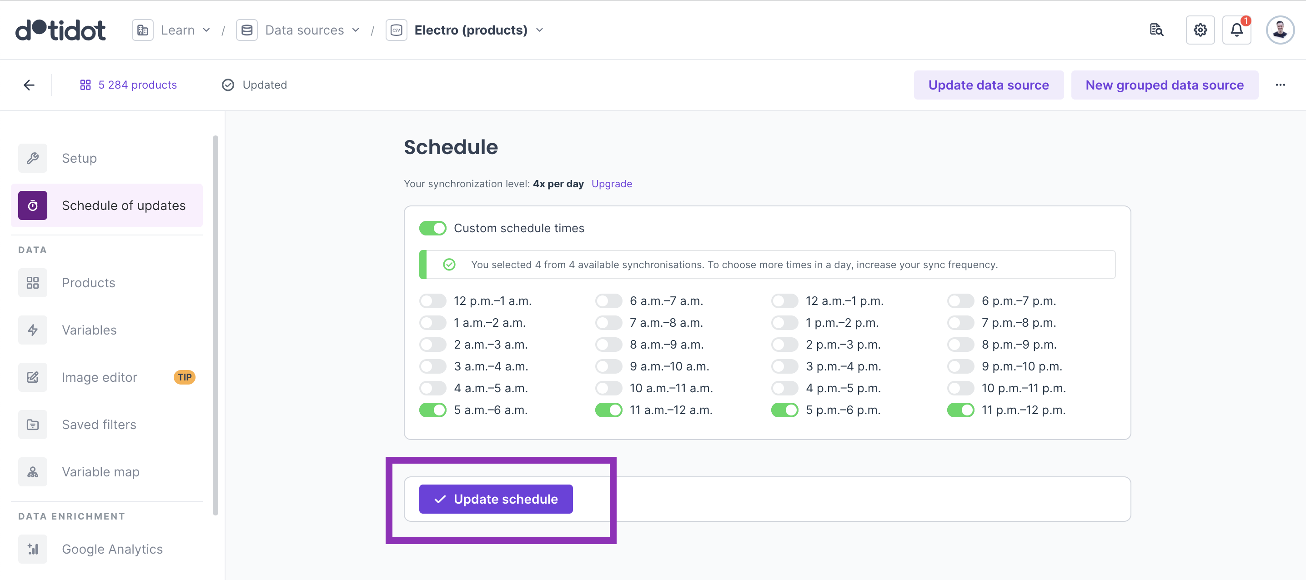1306x580 pixels.
Task: Click the Image editor sidebar icon
Action: coord(32,377)
